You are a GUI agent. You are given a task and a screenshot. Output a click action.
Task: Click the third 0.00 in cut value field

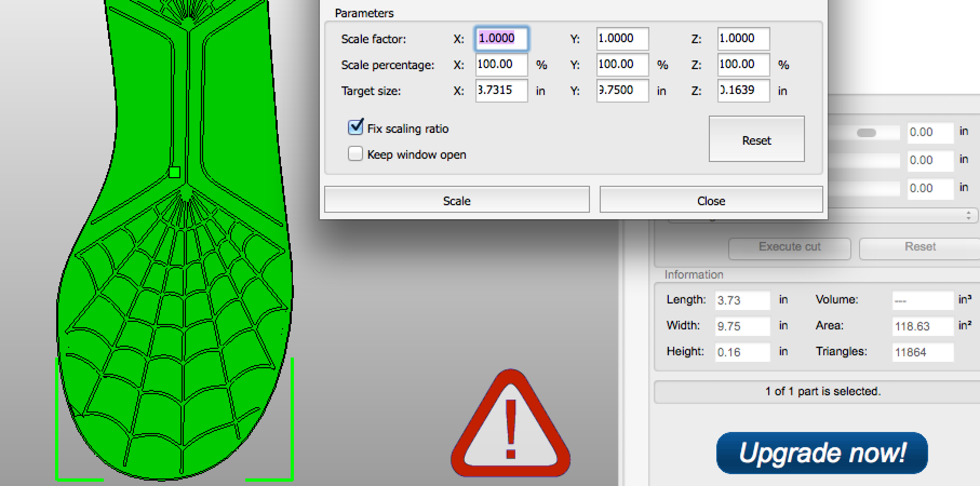coord(930,188)
